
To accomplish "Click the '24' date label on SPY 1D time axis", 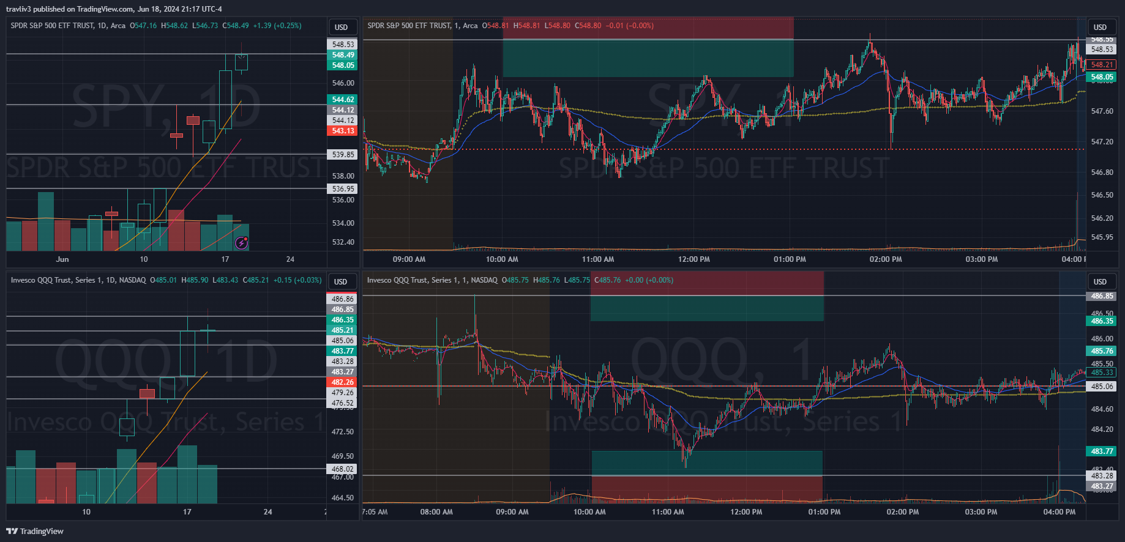I will click(x=290, y=259).
